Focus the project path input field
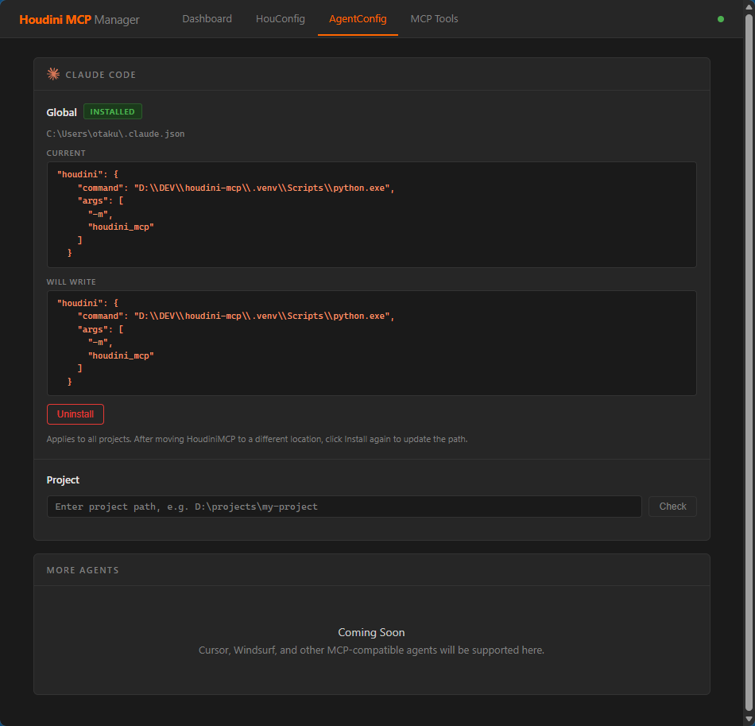 [x=344, y=507]
